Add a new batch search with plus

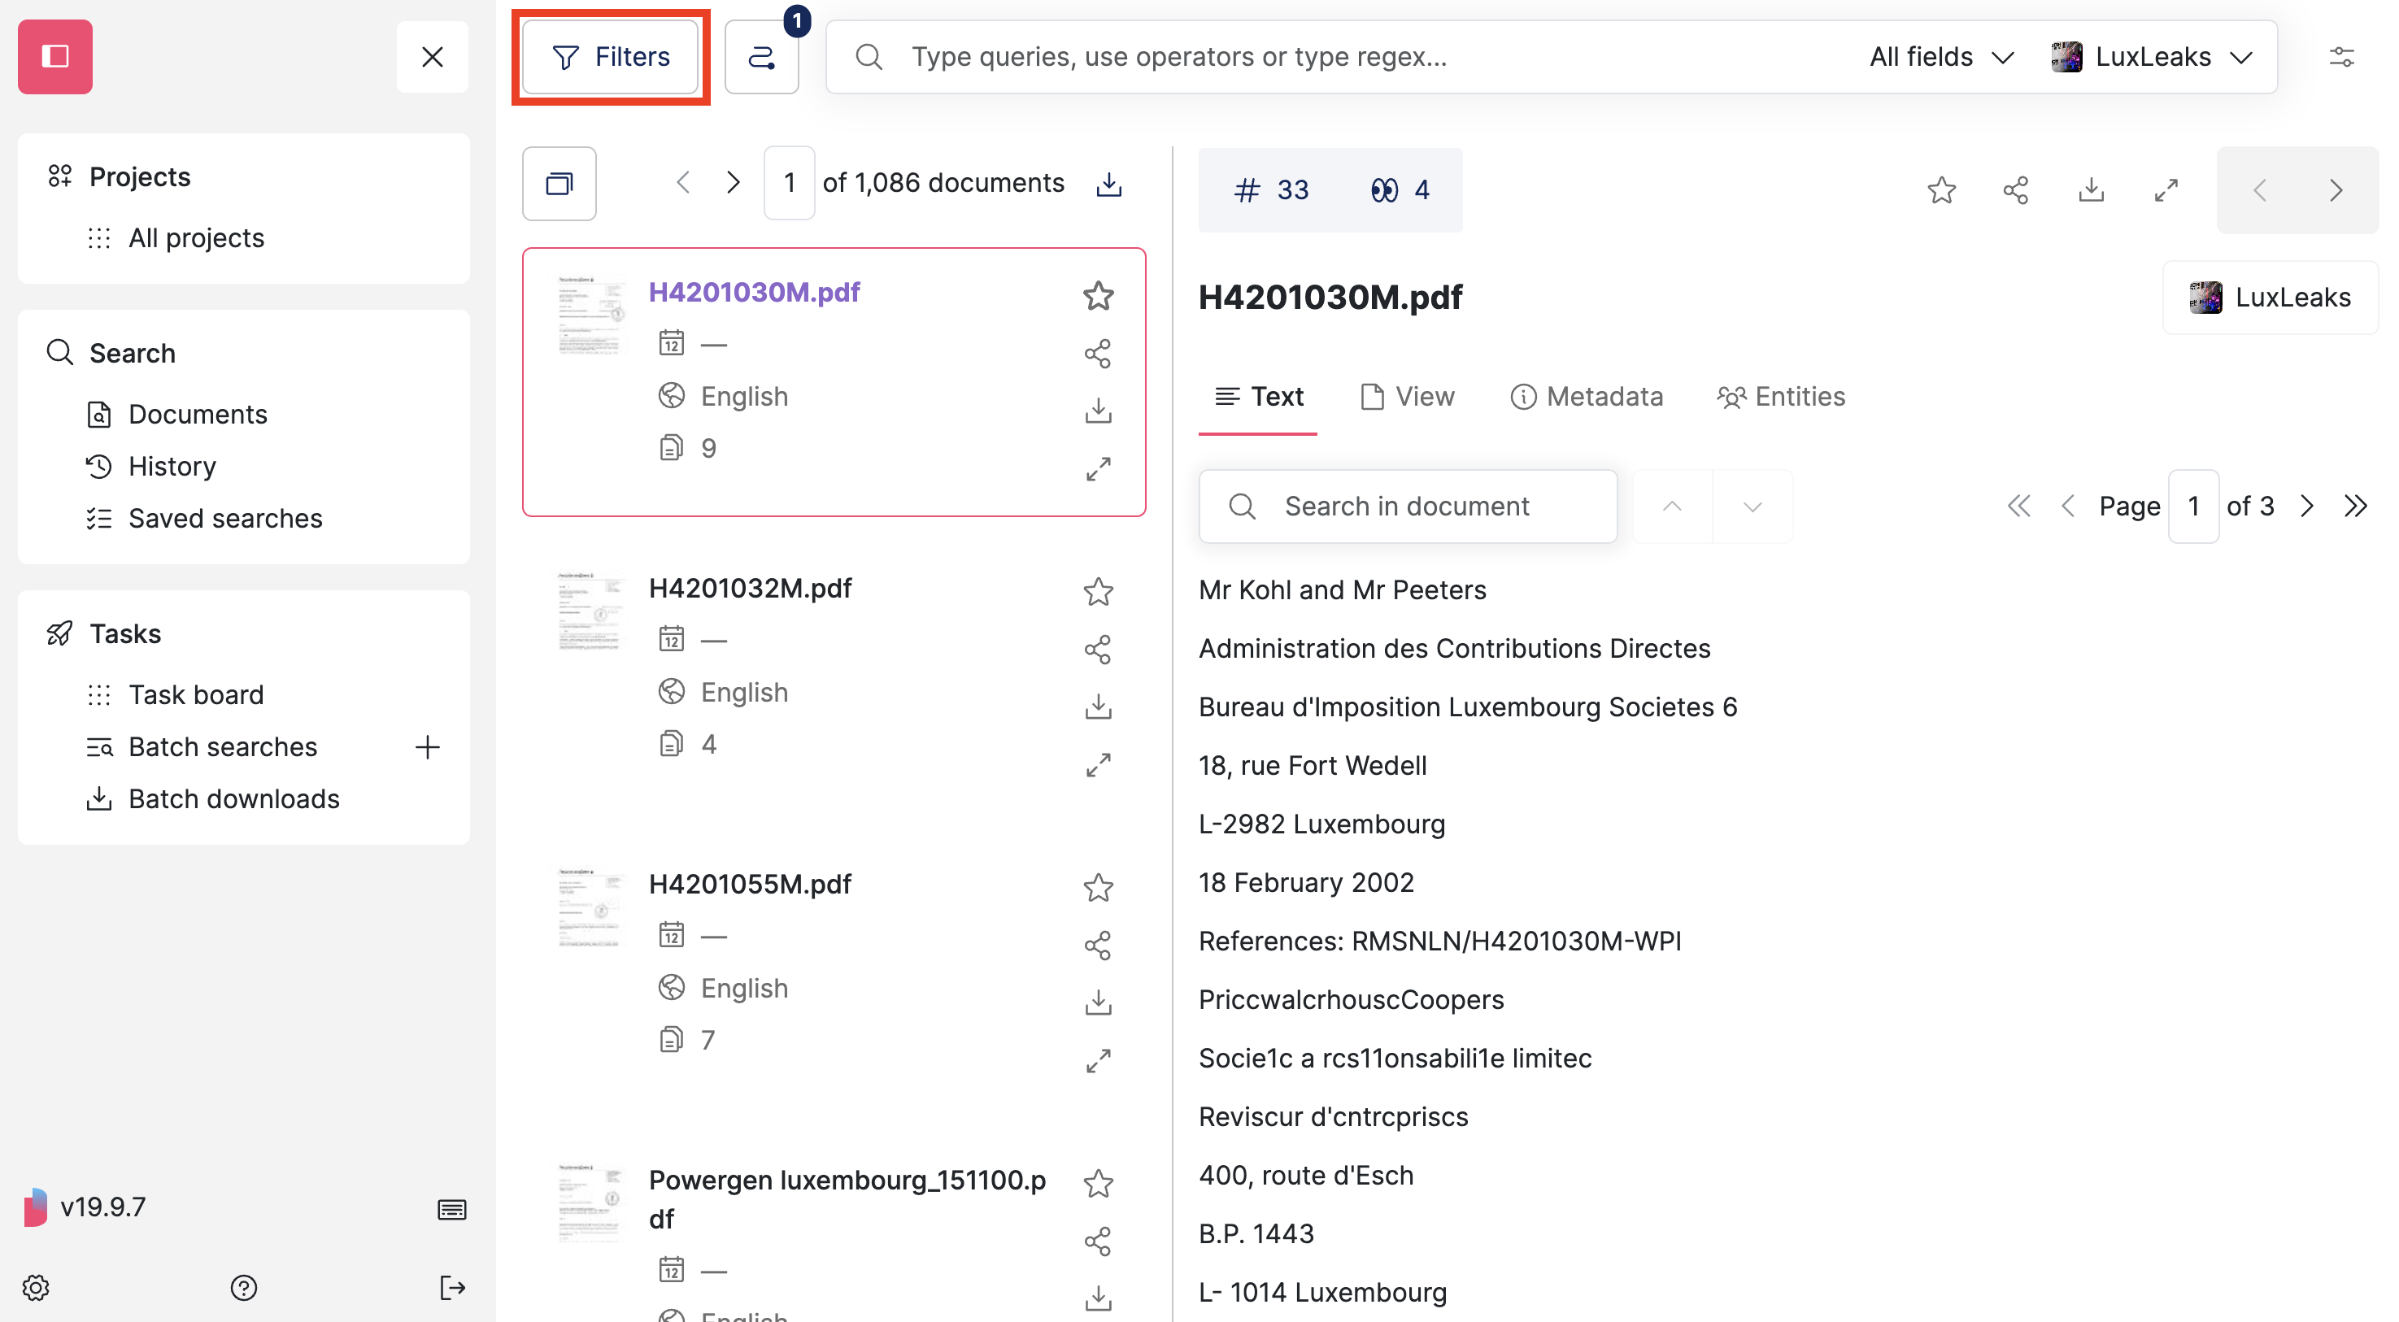428,746
